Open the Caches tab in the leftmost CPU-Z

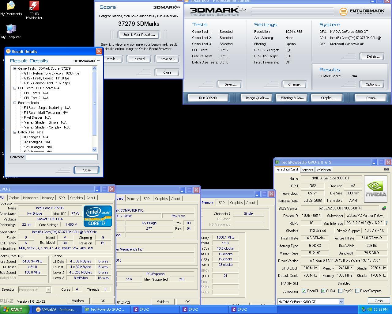point(14,198)
